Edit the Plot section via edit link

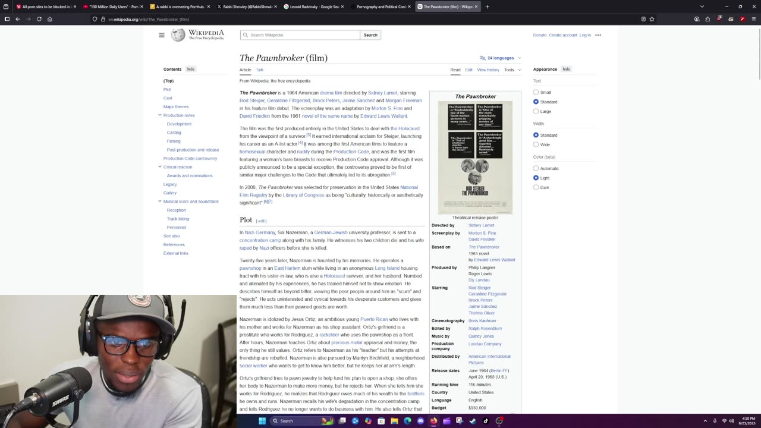coord(261,221)
